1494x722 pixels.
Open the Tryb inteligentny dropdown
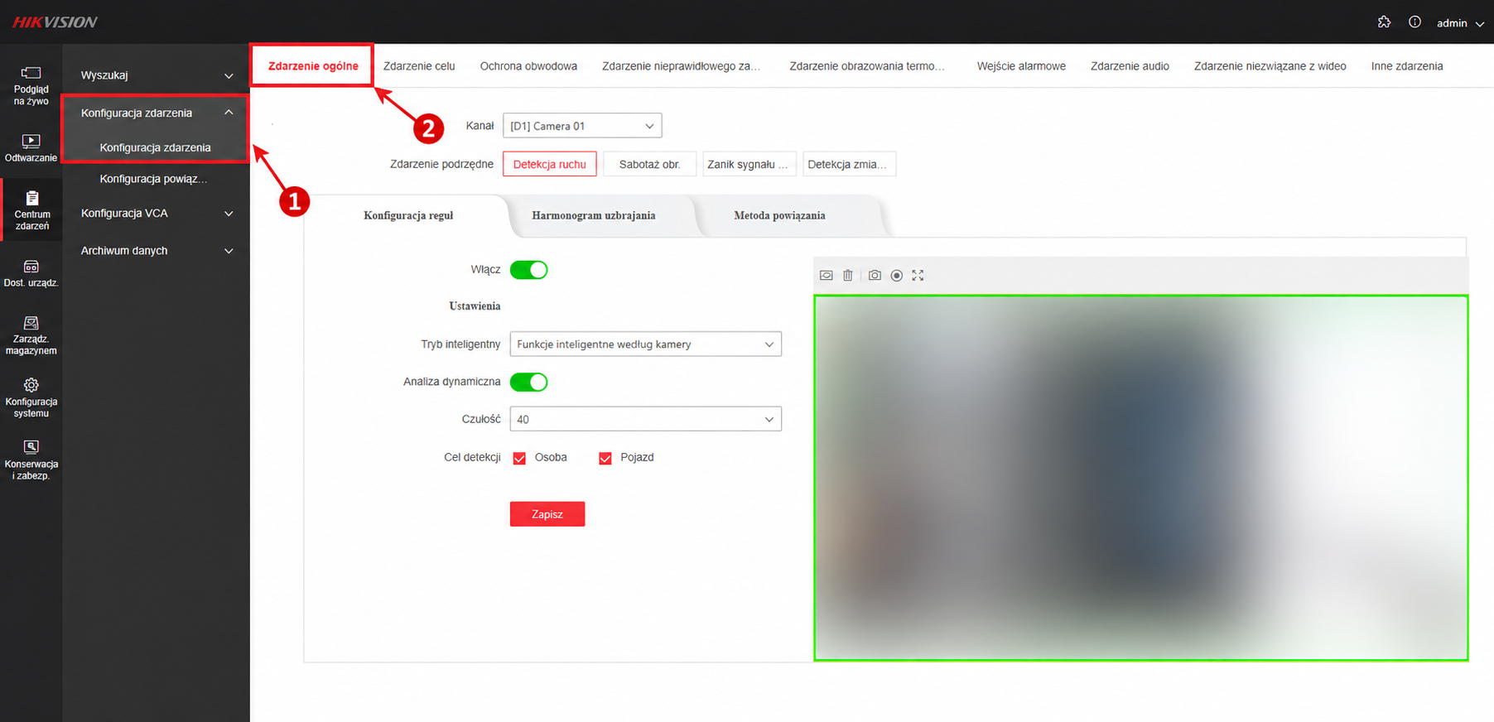coord(645,344)
